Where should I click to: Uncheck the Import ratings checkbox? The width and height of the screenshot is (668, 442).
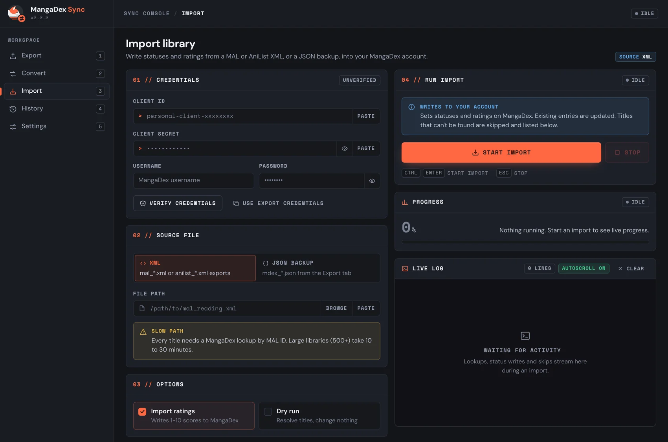click(142, 412)
